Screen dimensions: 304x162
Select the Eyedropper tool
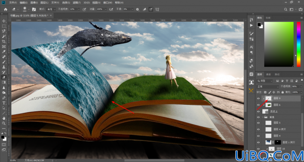tap(4, 52)
